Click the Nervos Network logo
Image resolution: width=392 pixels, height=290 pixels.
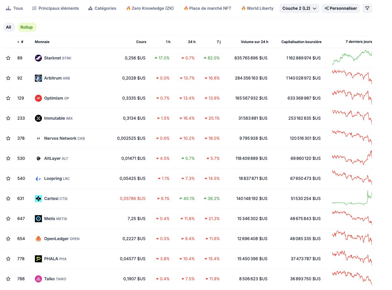click(x=38, y=138)
